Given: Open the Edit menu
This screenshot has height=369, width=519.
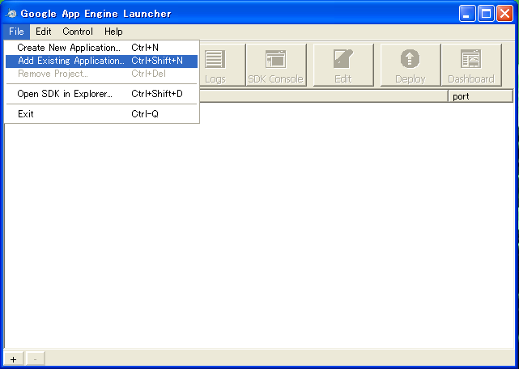Looking at the screenshot, I should [x=44, y=32].
